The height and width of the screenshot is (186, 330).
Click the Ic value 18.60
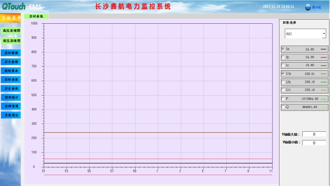pos(310,65)
